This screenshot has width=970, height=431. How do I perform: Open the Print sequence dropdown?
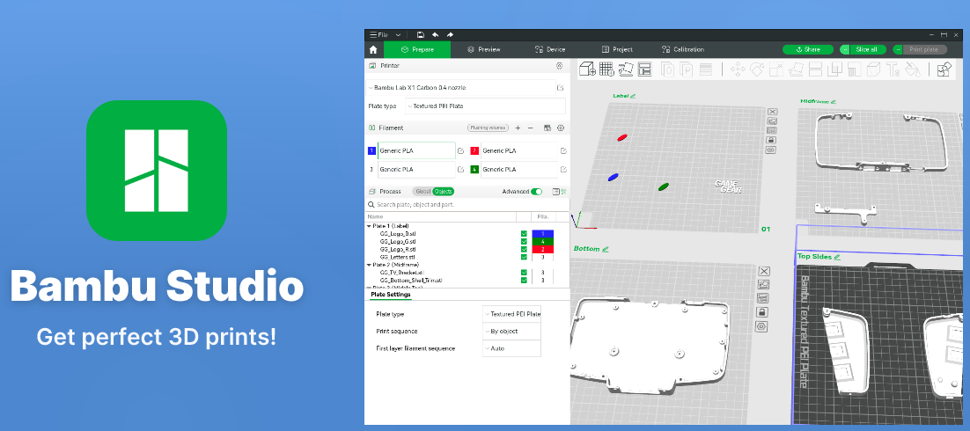point(511,332)
